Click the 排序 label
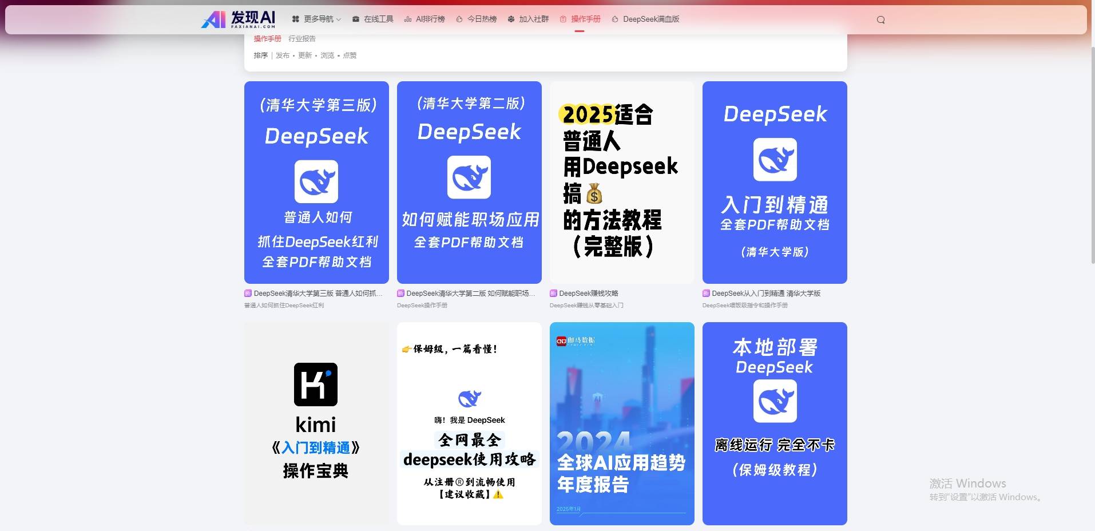 tap(261, 55)
